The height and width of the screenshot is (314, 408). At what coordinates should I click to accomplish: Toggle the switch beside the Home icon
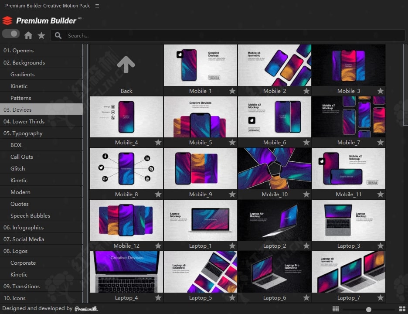(x=11, y=34)
